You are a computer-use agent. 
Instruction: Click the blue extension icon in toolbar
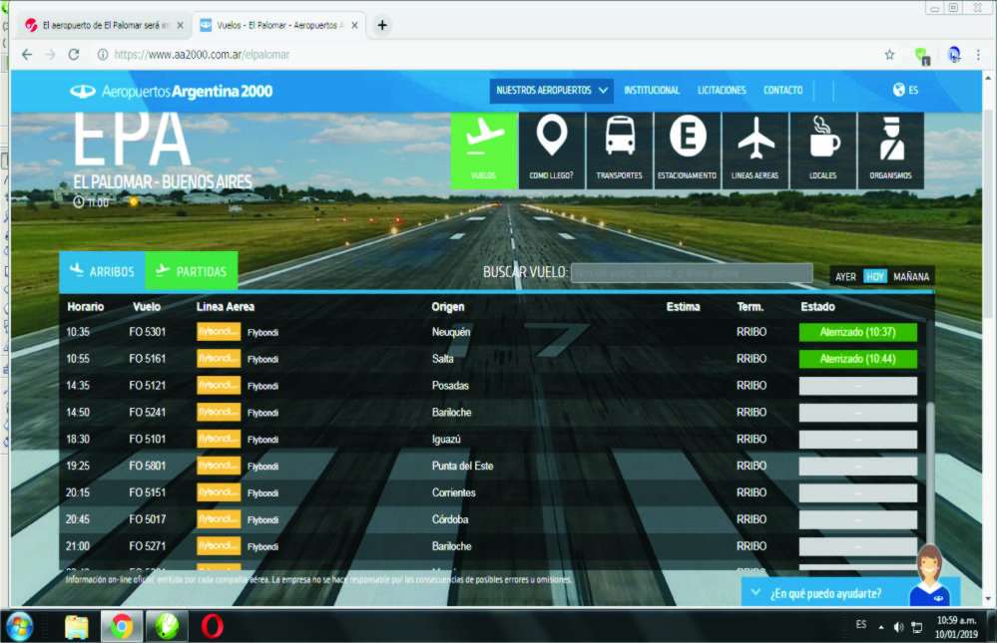(954, 55)
